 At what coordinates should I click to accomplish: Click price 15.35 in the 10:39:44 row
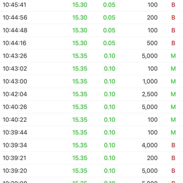click(x=80, y=133)
